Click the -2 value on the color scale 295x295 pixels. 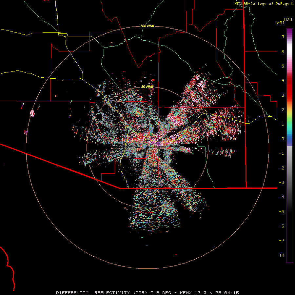(282, 168)
